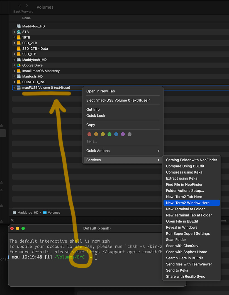Screen dimensions: 229x295
Task: Apply the red tag color
Action: coord(89,134)
